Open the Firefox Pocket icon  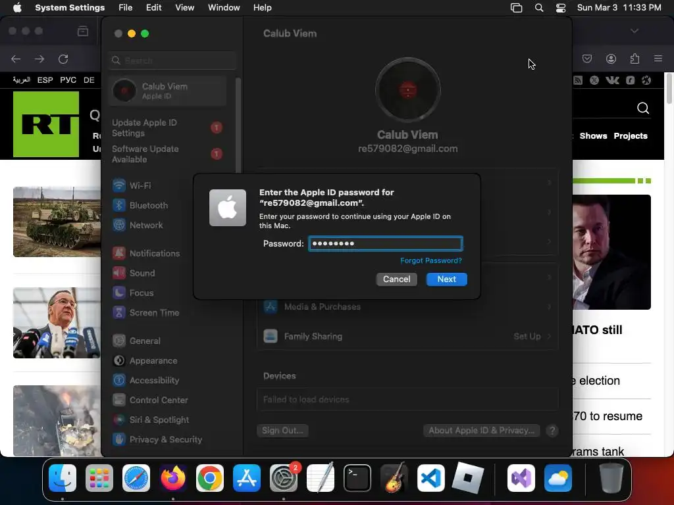[x=586, y=59]
